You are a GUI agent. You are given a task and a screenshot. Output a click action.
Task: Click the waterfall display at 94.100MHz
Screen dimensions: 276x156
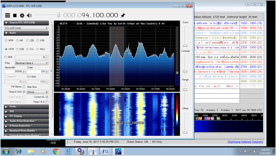117,115
